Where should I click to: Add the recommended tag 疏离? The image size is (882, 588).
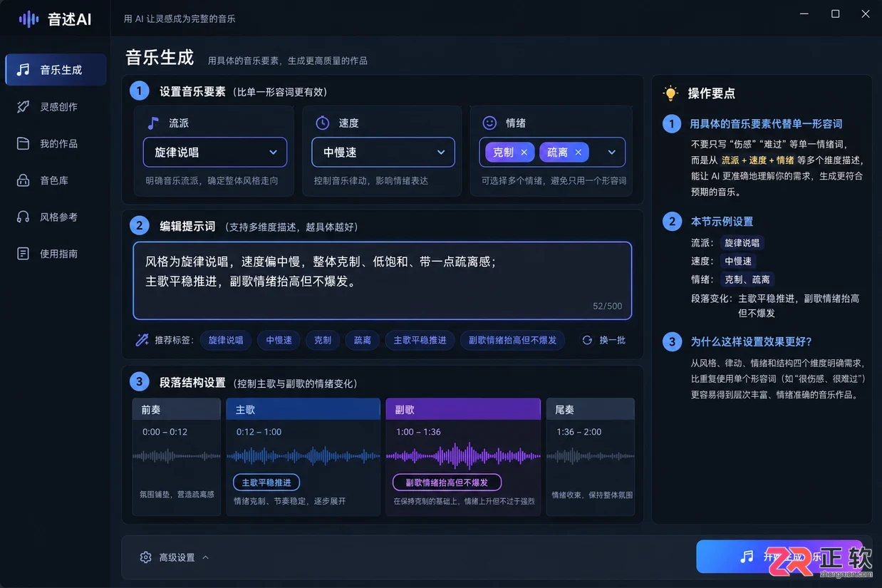363,340
